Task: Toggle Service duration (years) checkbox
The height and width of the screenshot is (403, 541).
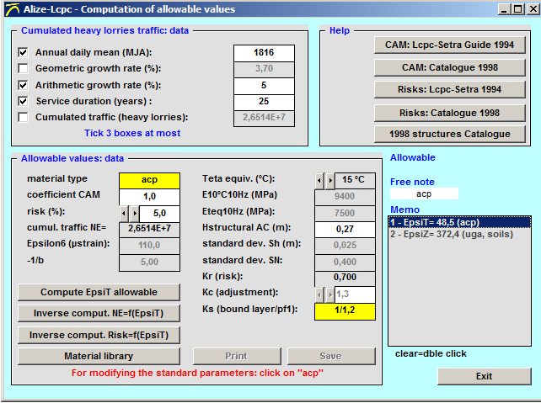Action: click(x=23, y=101)
